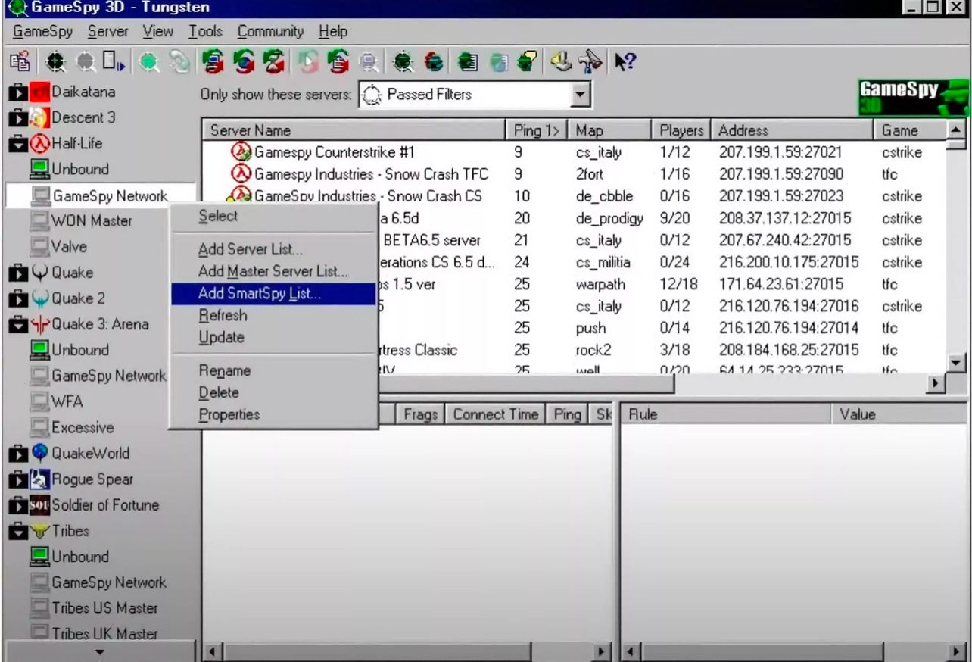Screen dimensions: 972x662
Task: Click the green folder with yellow note icon
Action: point(527,63)
